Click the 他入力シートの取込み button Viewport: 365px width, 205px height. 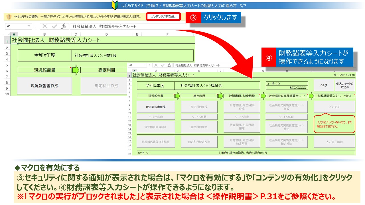pyautogui.click(x=345, y=85)
